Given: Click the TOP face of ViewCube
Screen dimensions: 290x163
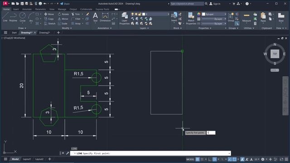Looking at the screenshot, I should (275, 54).
